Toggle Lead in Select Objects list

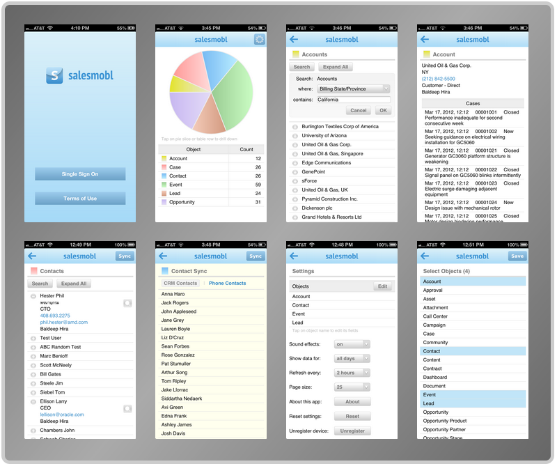click(x=473, y=403)
